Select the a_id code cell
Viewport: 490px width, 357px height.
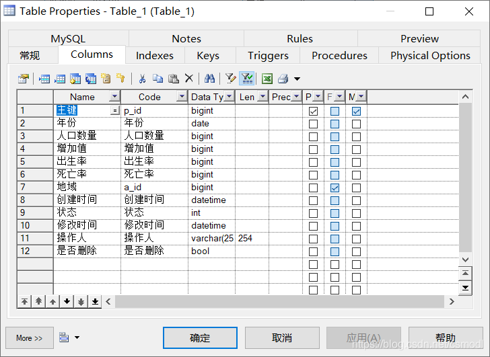click(x=154, y=187)
